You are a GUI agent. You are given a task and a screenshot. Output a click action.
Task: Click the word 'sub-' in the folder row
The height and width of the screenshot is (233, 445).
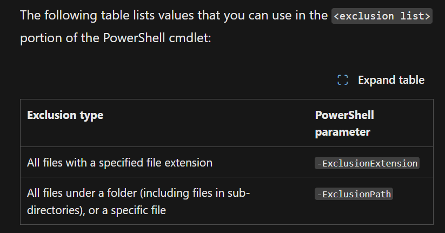pos(238,193)
